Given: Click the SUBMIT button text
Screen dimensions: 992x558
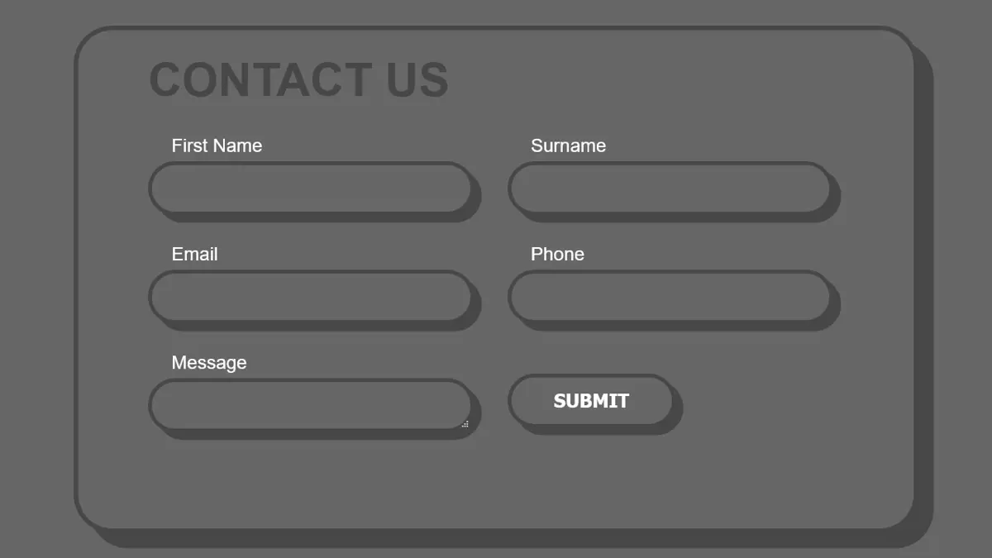Looking at the screenshot, I should coord(590,401).
